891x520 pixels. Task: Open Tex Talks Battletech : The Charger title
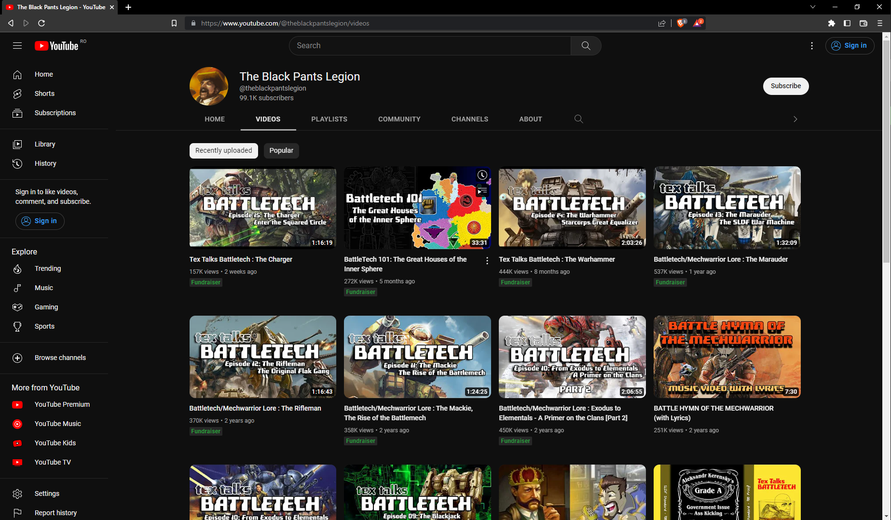(x=241, y=259)
